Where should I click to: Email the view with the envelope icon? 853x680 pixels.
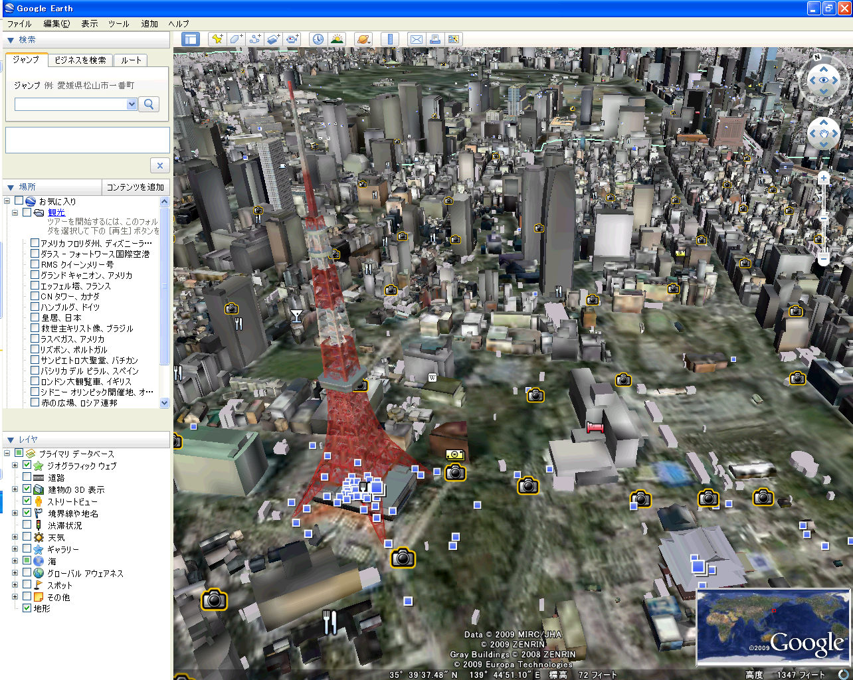click(417, 39)
